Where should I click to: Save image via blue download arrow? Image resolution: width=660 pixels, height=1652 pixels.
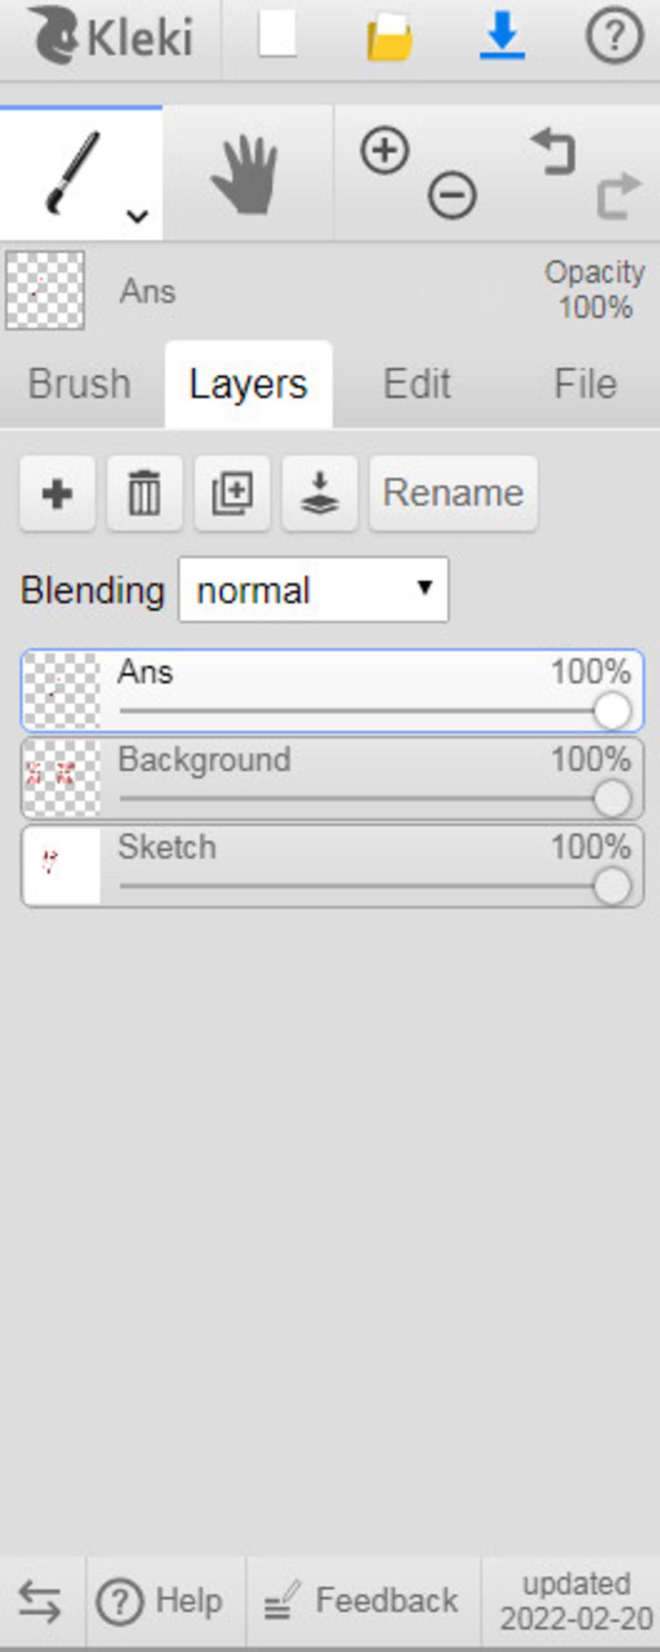(502, 35)
